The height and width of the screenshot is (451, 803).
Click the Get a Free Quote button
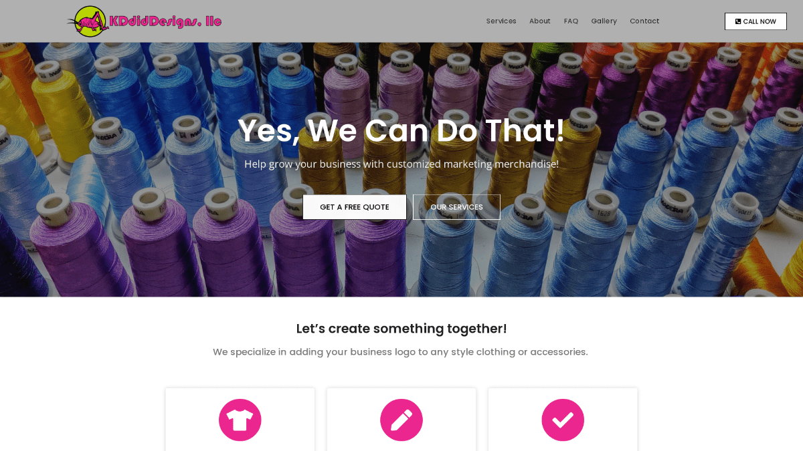[355, 207]
